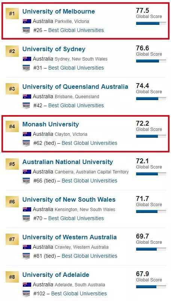Click BEST badge icon beside #102 ranking
The image size is (171, 301).
[26, 294]
